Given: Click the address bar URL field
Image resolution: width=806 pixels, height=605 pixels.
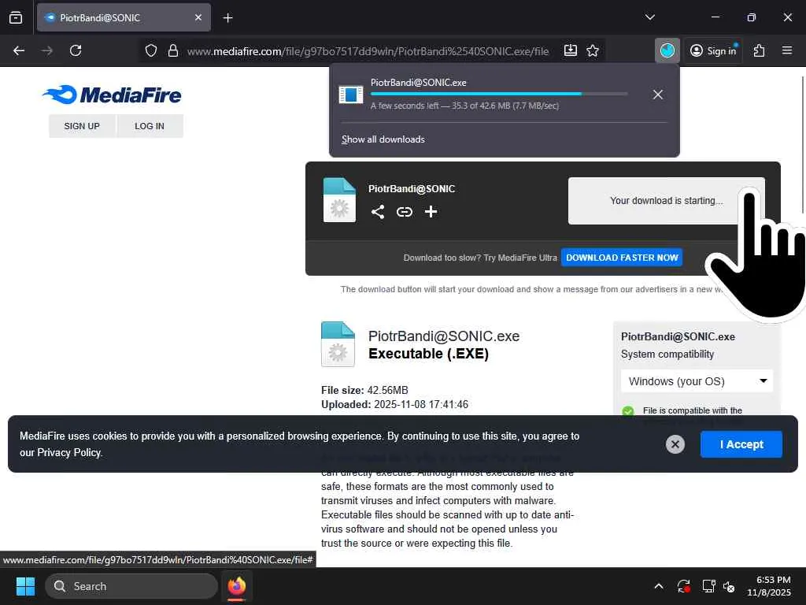Looking at the screenshot, I should click(x=368, y=51).
